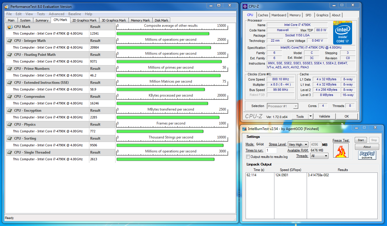Switch to the 2D Graphics Mark tab

(84, 20)
